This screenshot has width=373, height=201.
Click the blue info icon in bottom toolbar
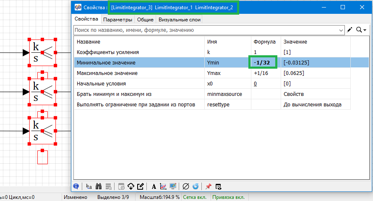click(76, 186)
